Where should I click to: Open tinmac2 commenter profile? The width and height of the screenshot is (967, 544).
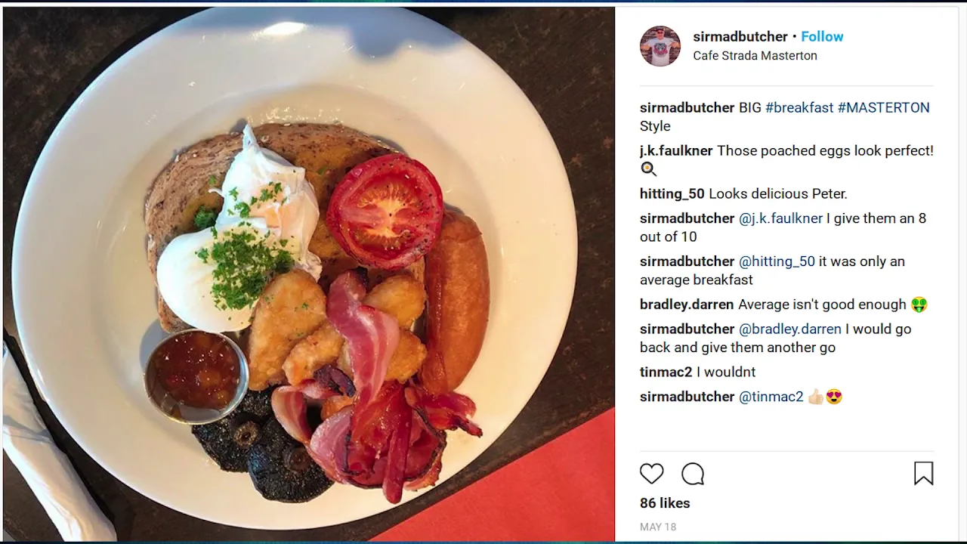[666, 372]
